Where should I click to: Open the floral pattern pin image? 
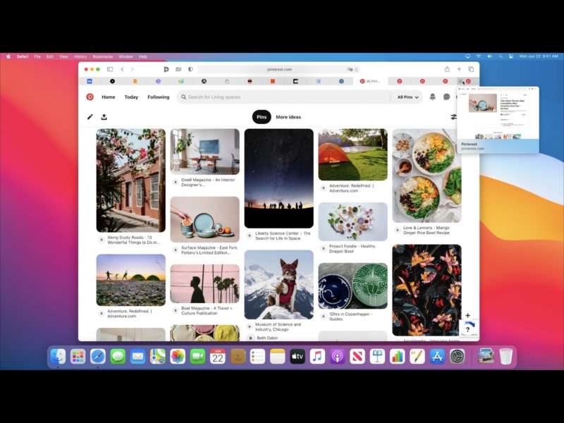pyautogui.click(x=427, y=290)
